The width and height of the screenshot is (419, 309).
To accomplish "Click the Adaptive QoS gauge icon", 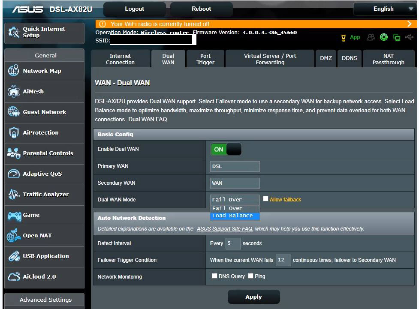I will 13,174.
